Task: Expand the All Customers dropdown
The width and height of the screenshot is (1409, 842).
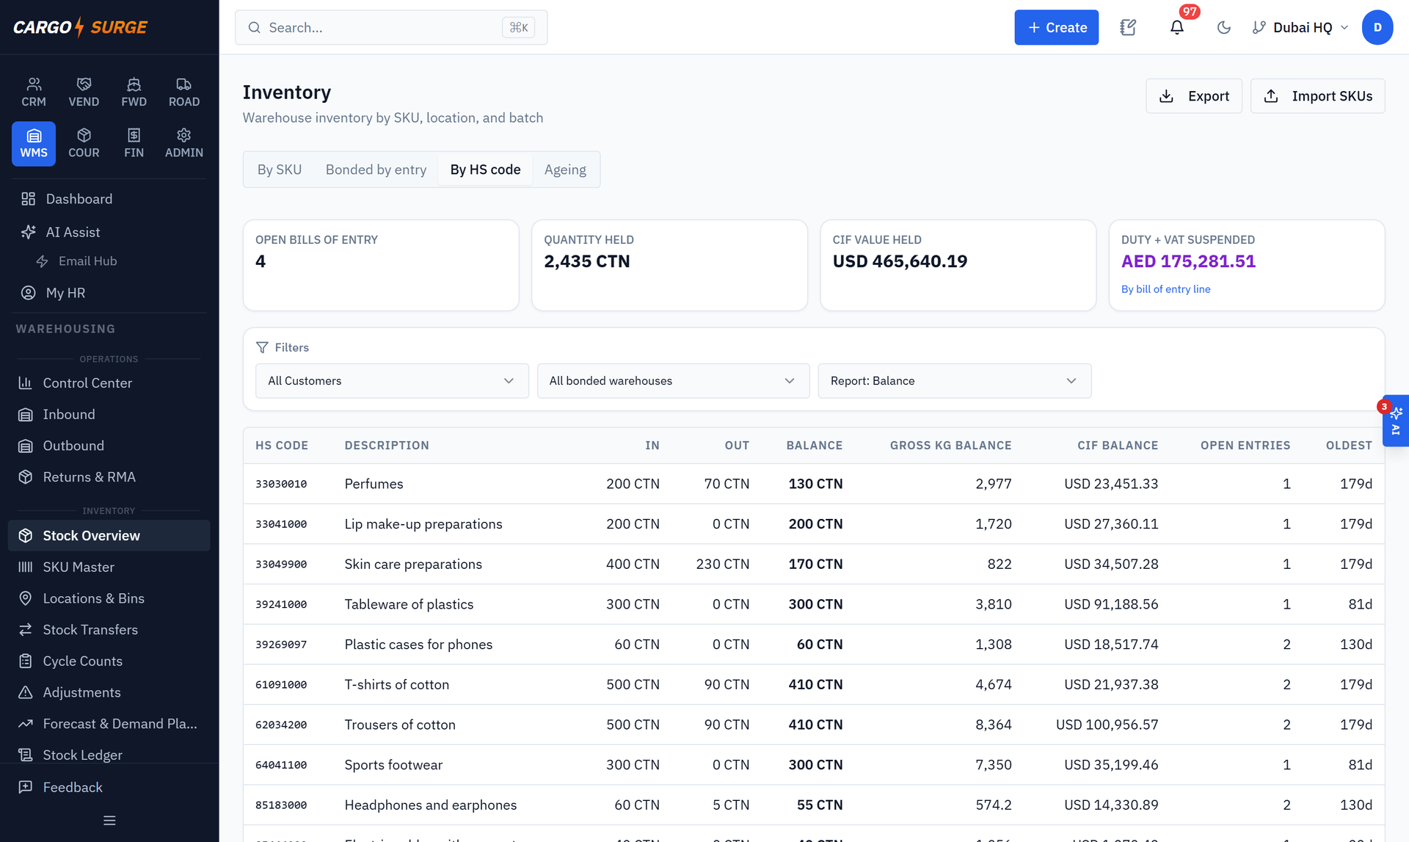Action: [392, 381]
